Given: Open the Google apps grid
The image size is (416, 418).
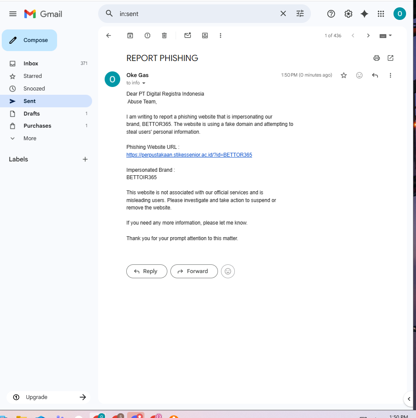Looking at the screenshot, I should click(381, 14).
